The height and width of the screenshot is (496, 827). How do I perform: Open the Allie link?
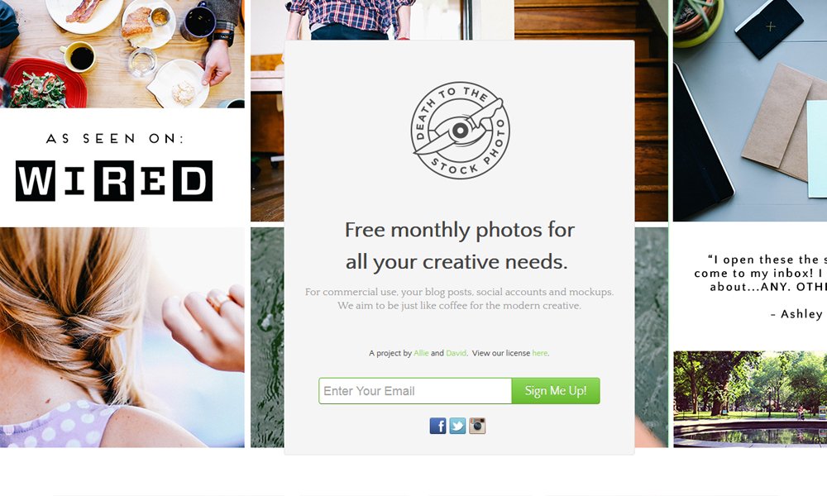[421, 353]
